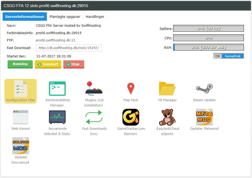Image resolution: width=252 pixels, height=178 pixels.
Task: Open the Handlinger tab
Action: pos(95,17)
